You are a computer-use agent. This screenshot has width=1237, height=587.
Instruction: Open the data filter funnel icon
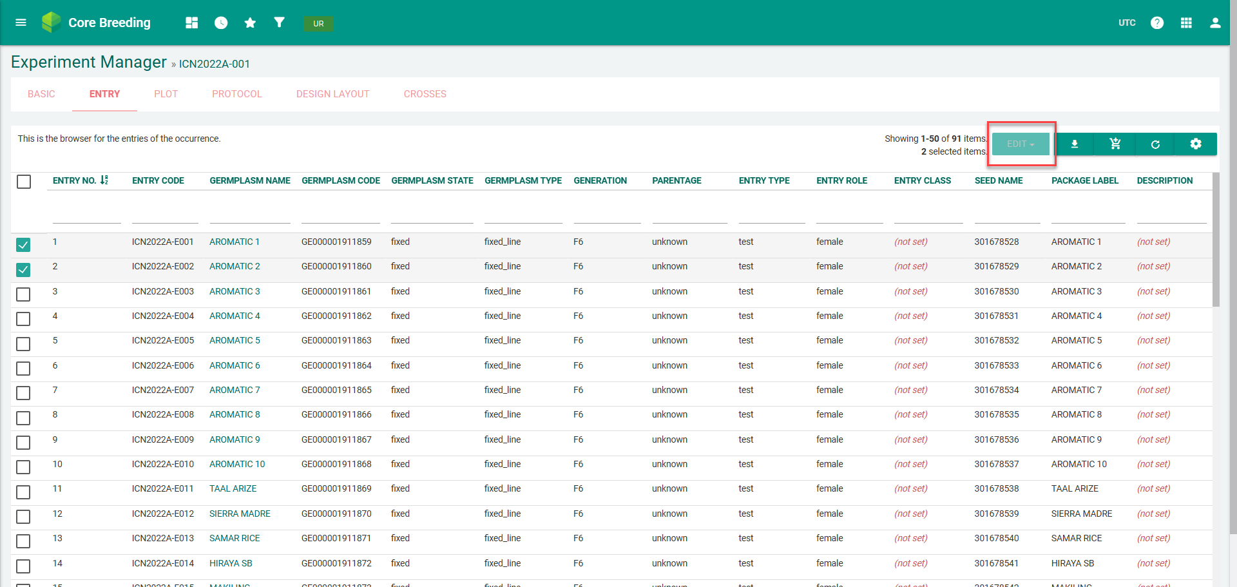[x=279, y=23]
